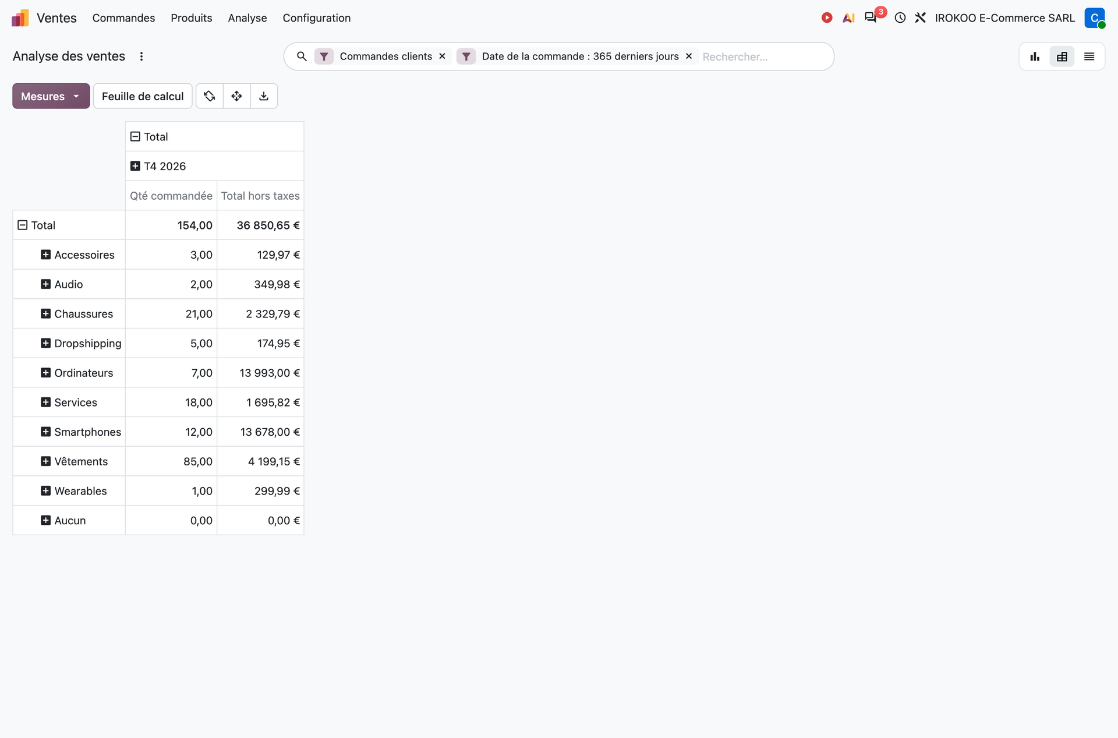Open the AI assistant icon
The width and height of the screenshot is (1118, 738).
[848, 18]
